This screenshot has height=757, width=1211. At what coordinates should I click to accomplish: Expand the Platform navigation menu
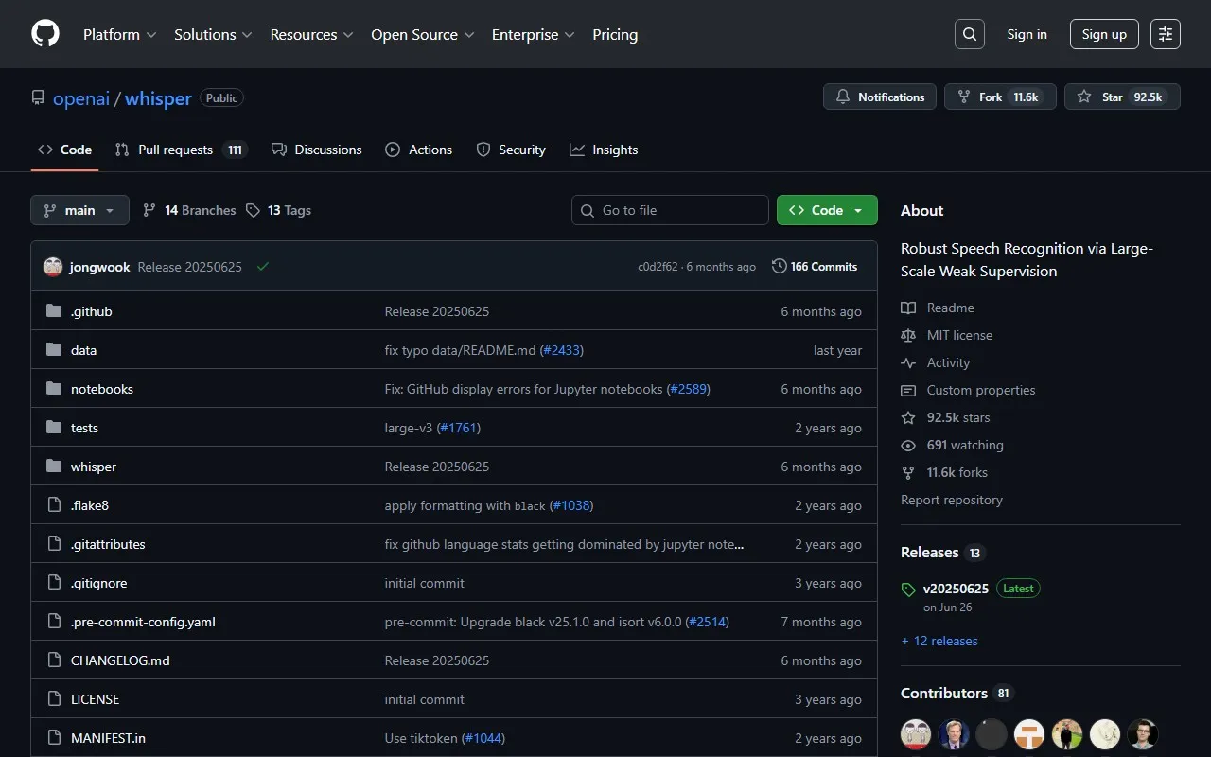pos(119,34)
